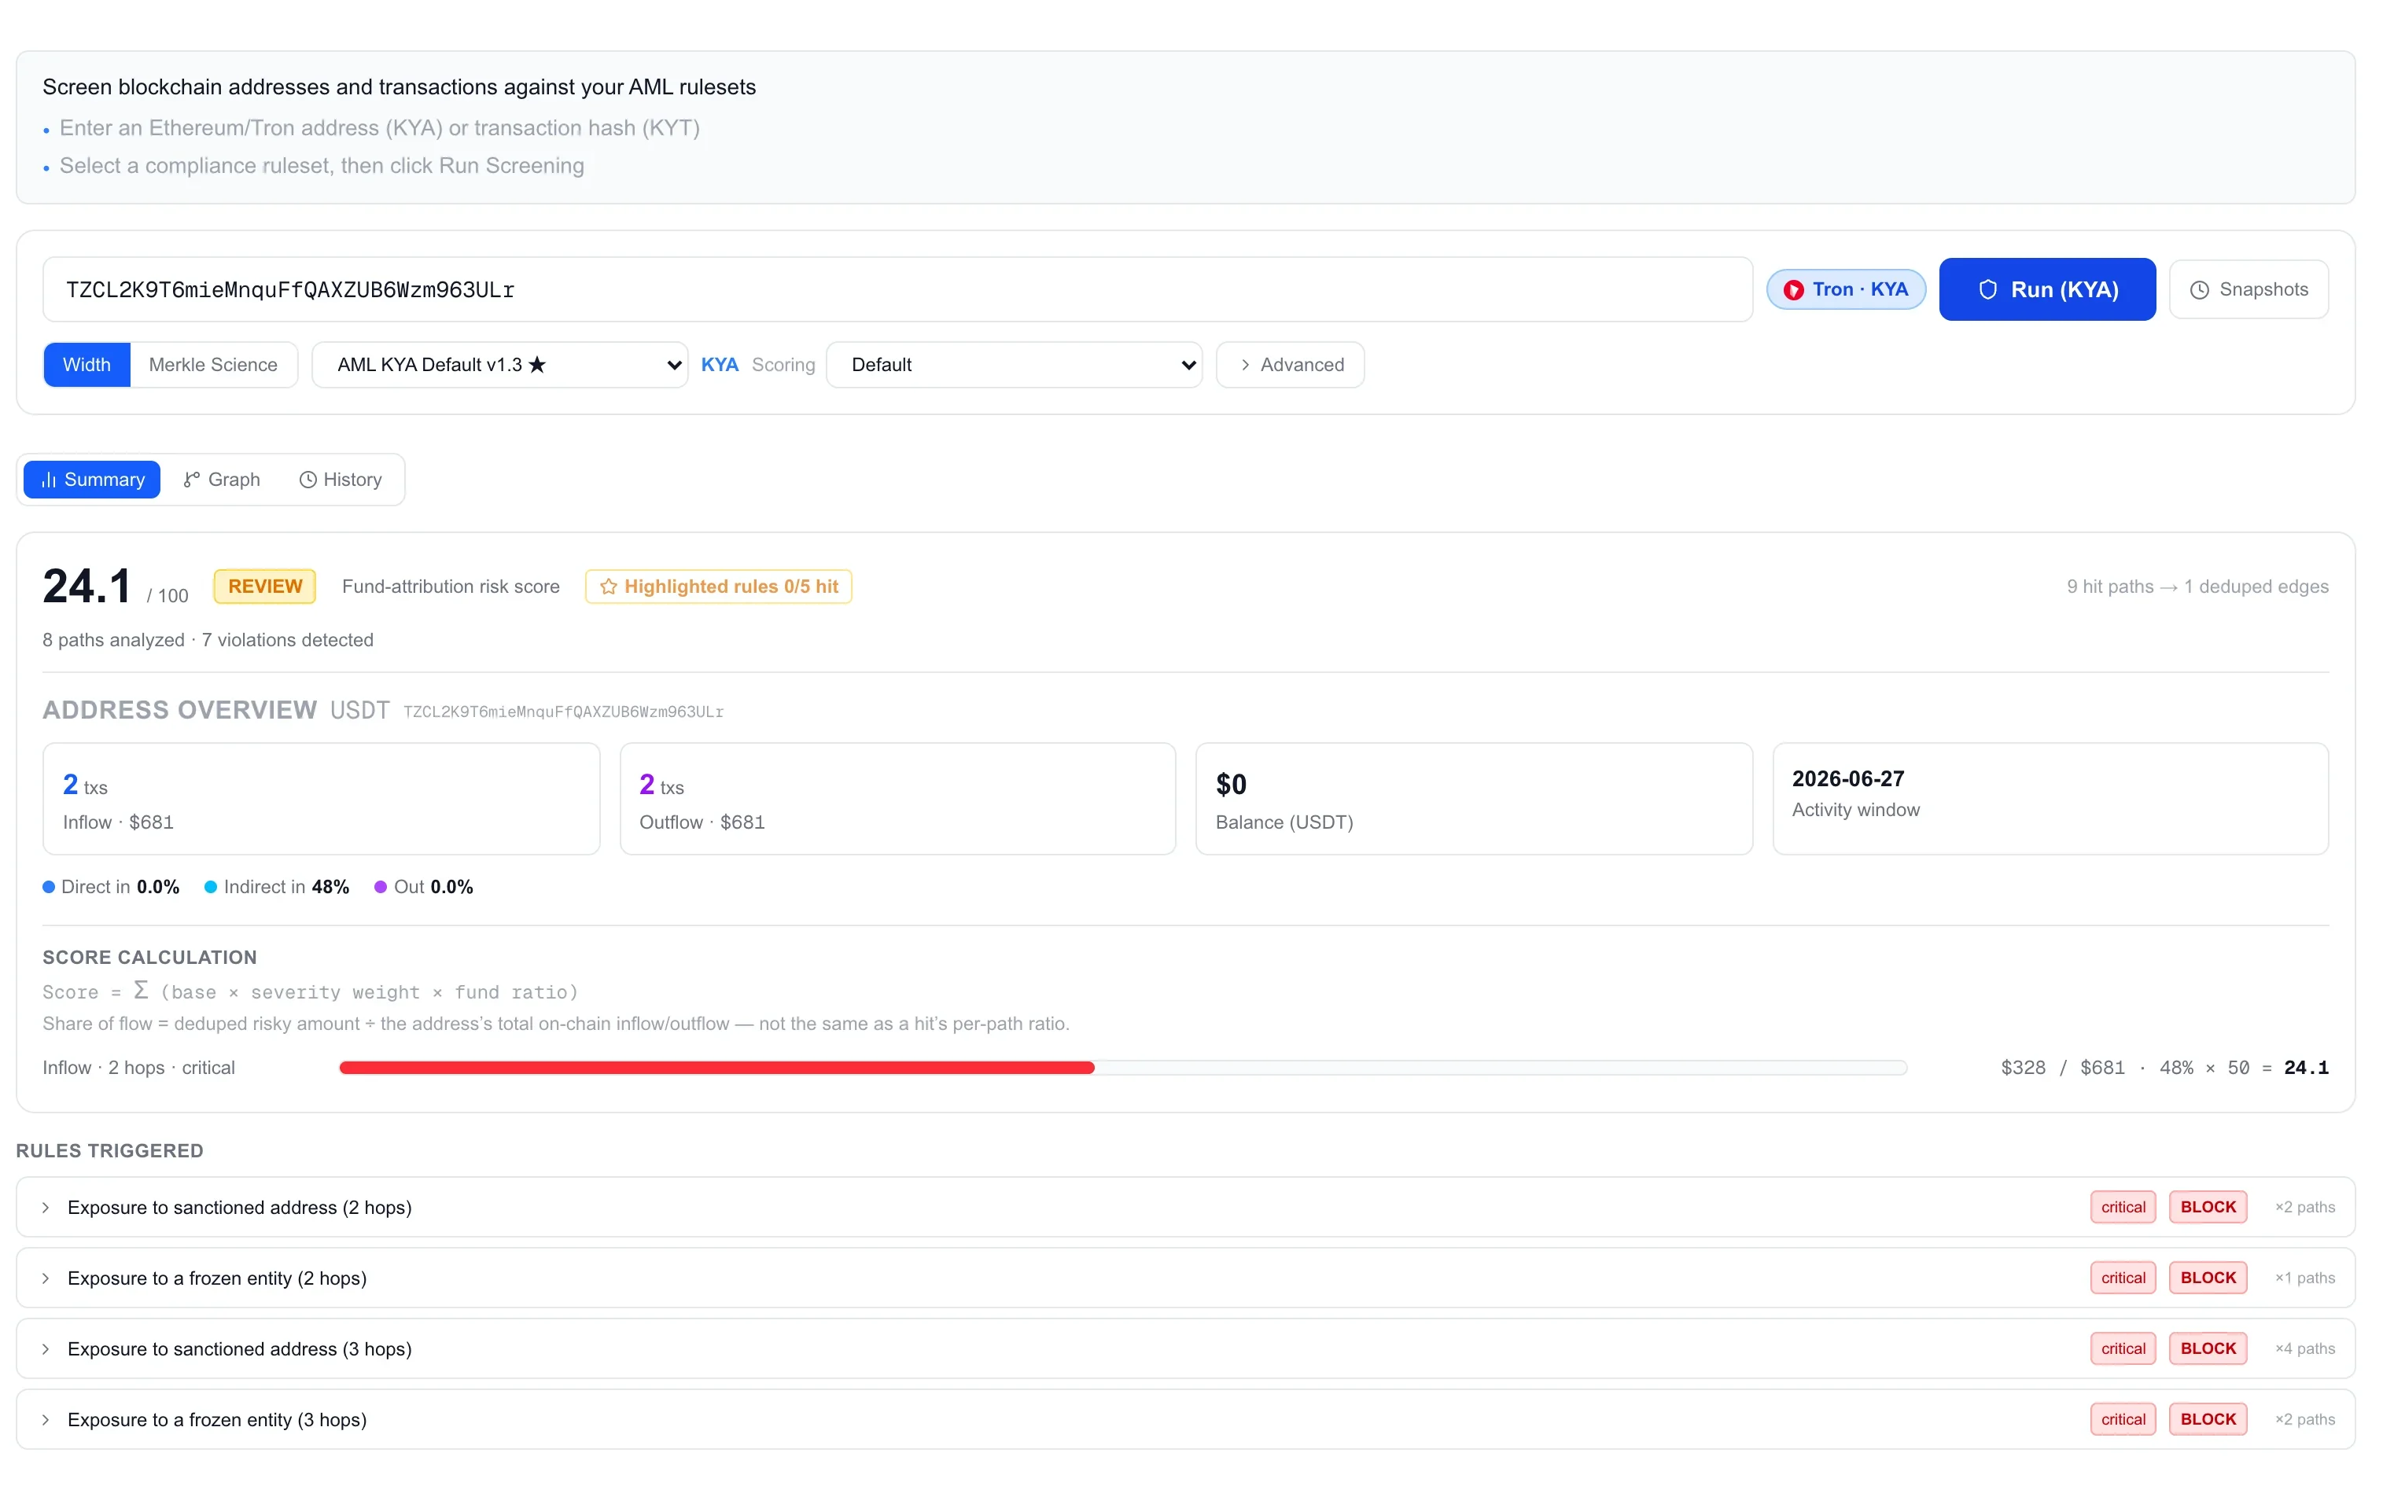
Task: Click BLOCK tag on frozen entity (2 hops)
Action: tap(2208, 1278)
